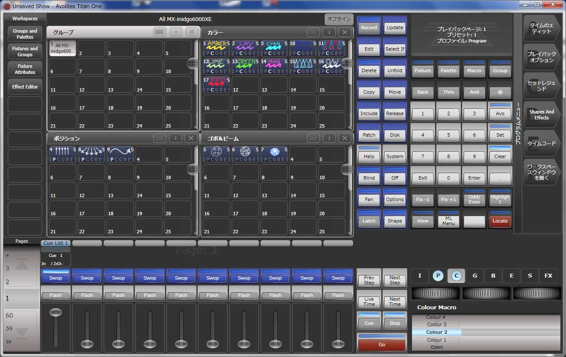
Task: Open the セットレジェンド menu option
Action: [x=542, y=86]
